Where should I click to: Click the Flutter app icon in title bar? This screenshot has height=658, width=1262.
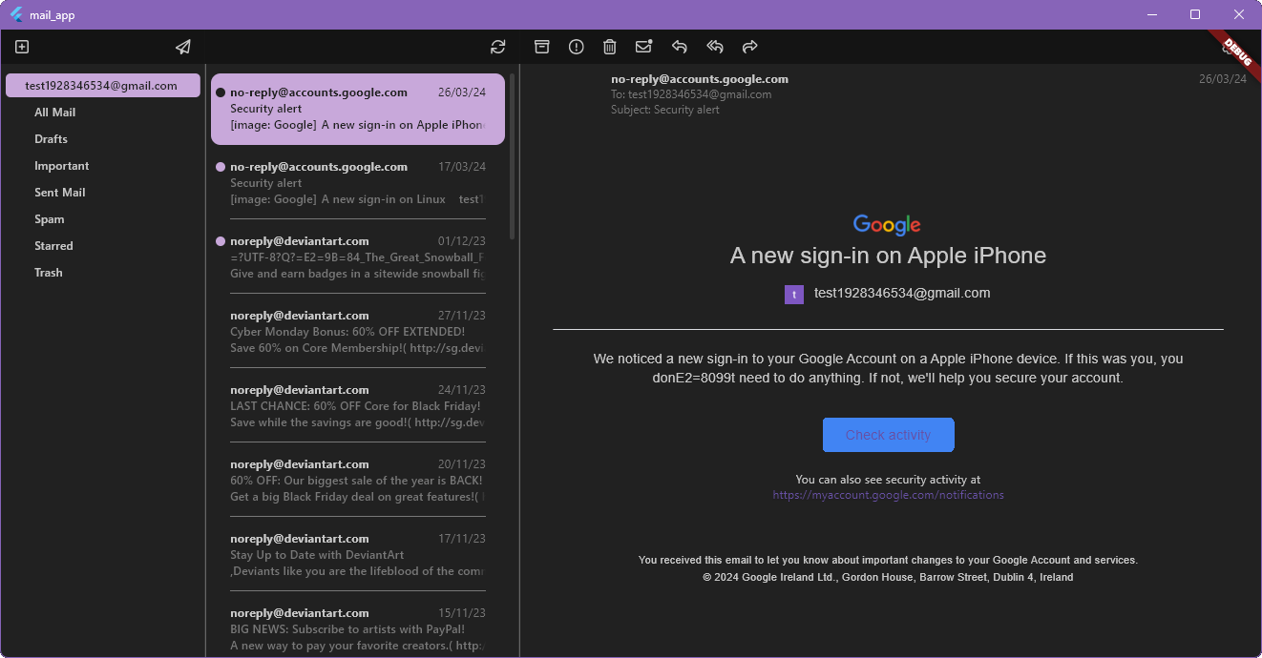point(16,14)
